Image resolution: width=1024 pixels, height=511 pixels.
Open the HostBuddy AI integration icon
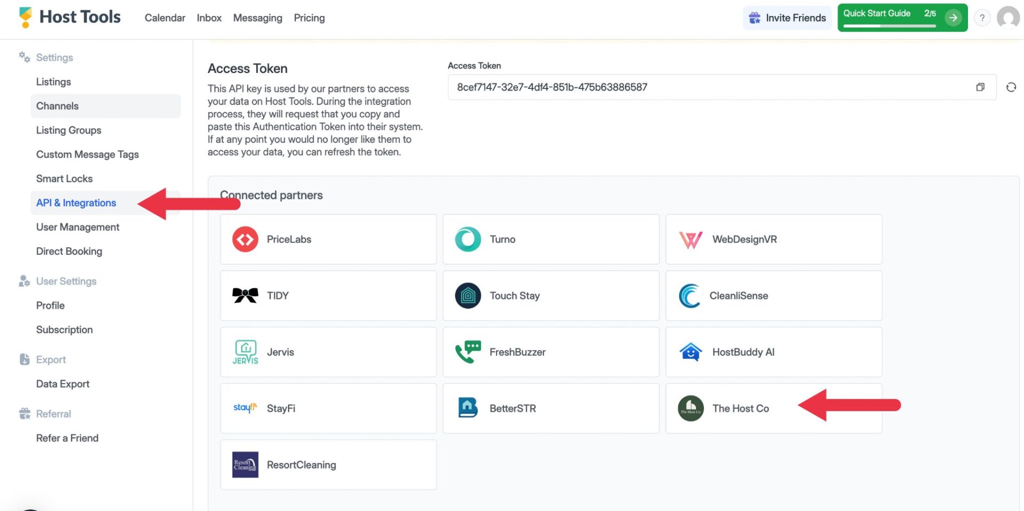(690, 352)
